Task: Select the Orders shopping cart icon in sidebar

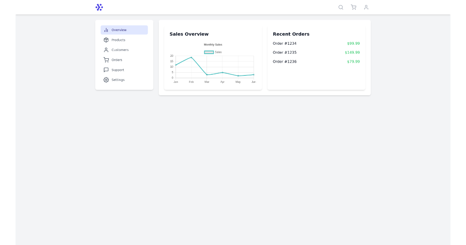Action: (106, 59)
